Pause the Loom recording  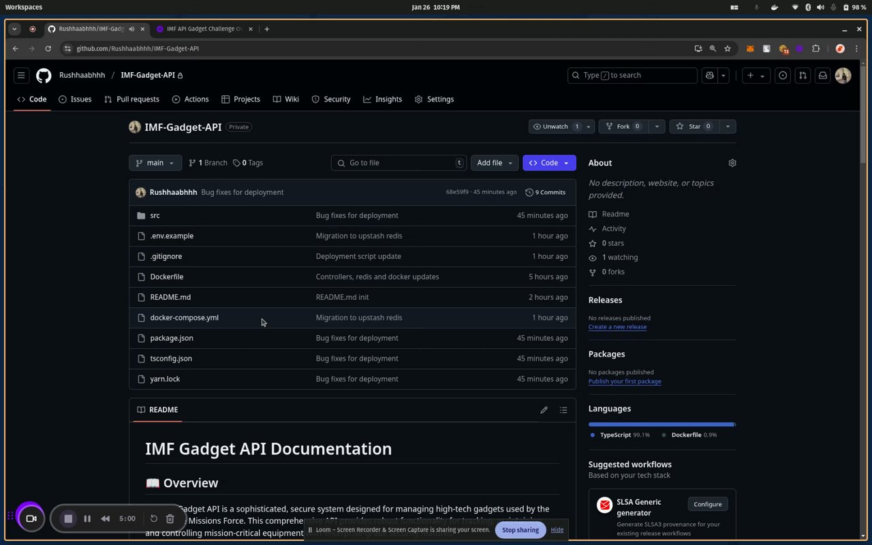(x=87, y=518)
